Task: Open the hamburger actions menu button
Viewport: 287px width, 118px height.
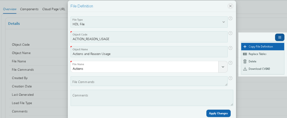Action: pos(279,37)
